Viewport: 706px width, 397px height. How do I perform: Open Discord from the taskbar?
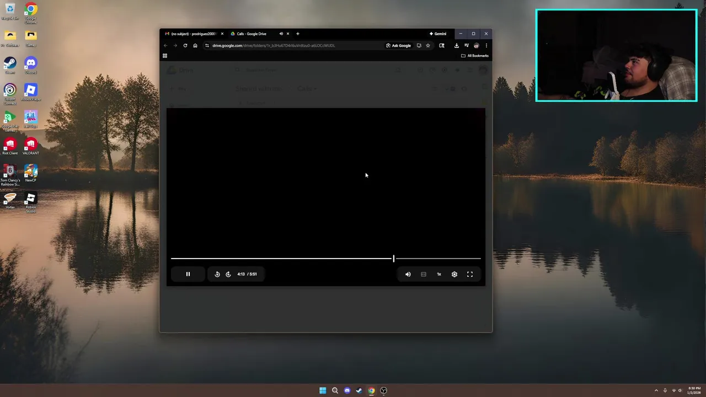(347, 390)
